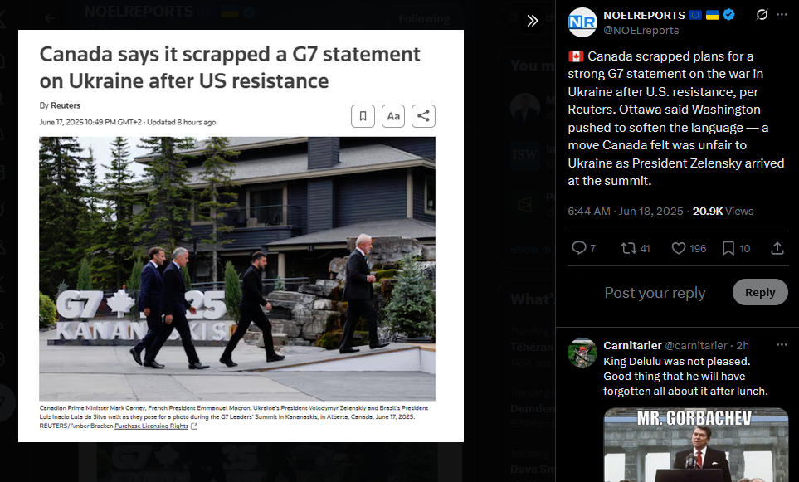Repost the tweet via retweet icon
799x482 pixels.
636,248
